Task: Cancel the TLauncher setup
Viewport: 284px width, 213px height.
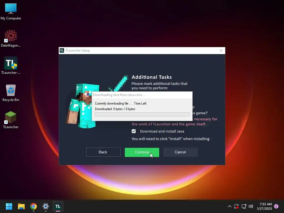Action: [x=180, y=152]
